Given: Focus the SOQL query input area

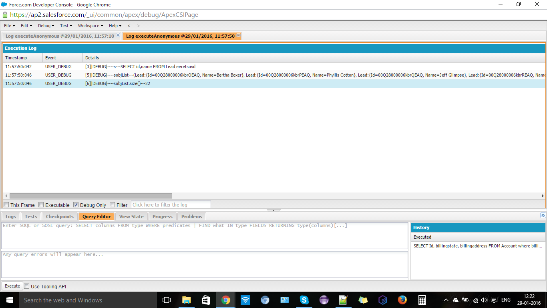Looking at the screenshot, I should pyautogui.click(x=204, y=235).
